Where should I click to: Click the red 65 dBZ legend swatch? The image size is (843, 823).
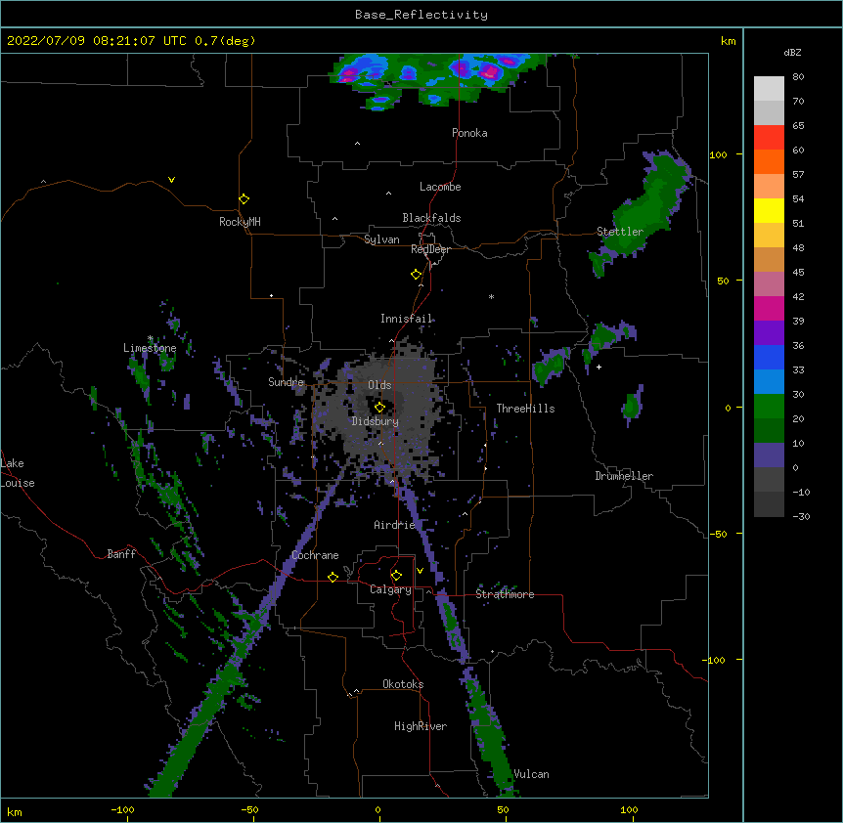tap(769, 138)
